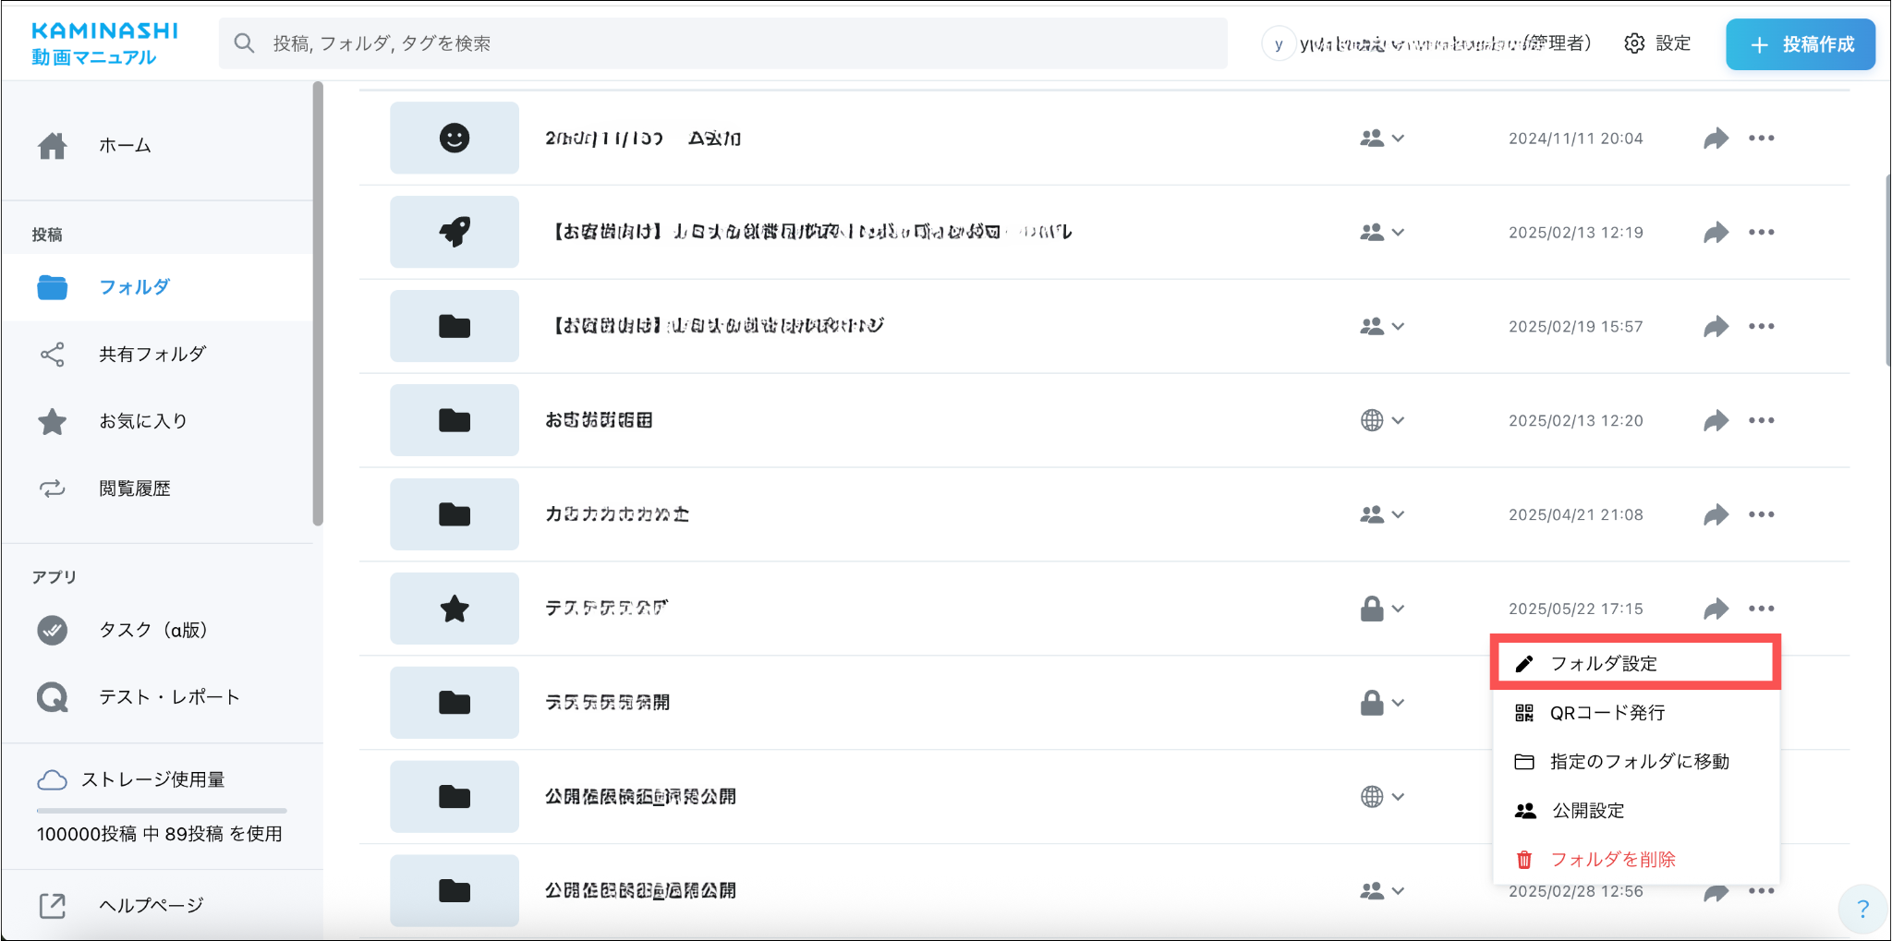Open the rocket folder thumbnail

click(x=455, y=233)
